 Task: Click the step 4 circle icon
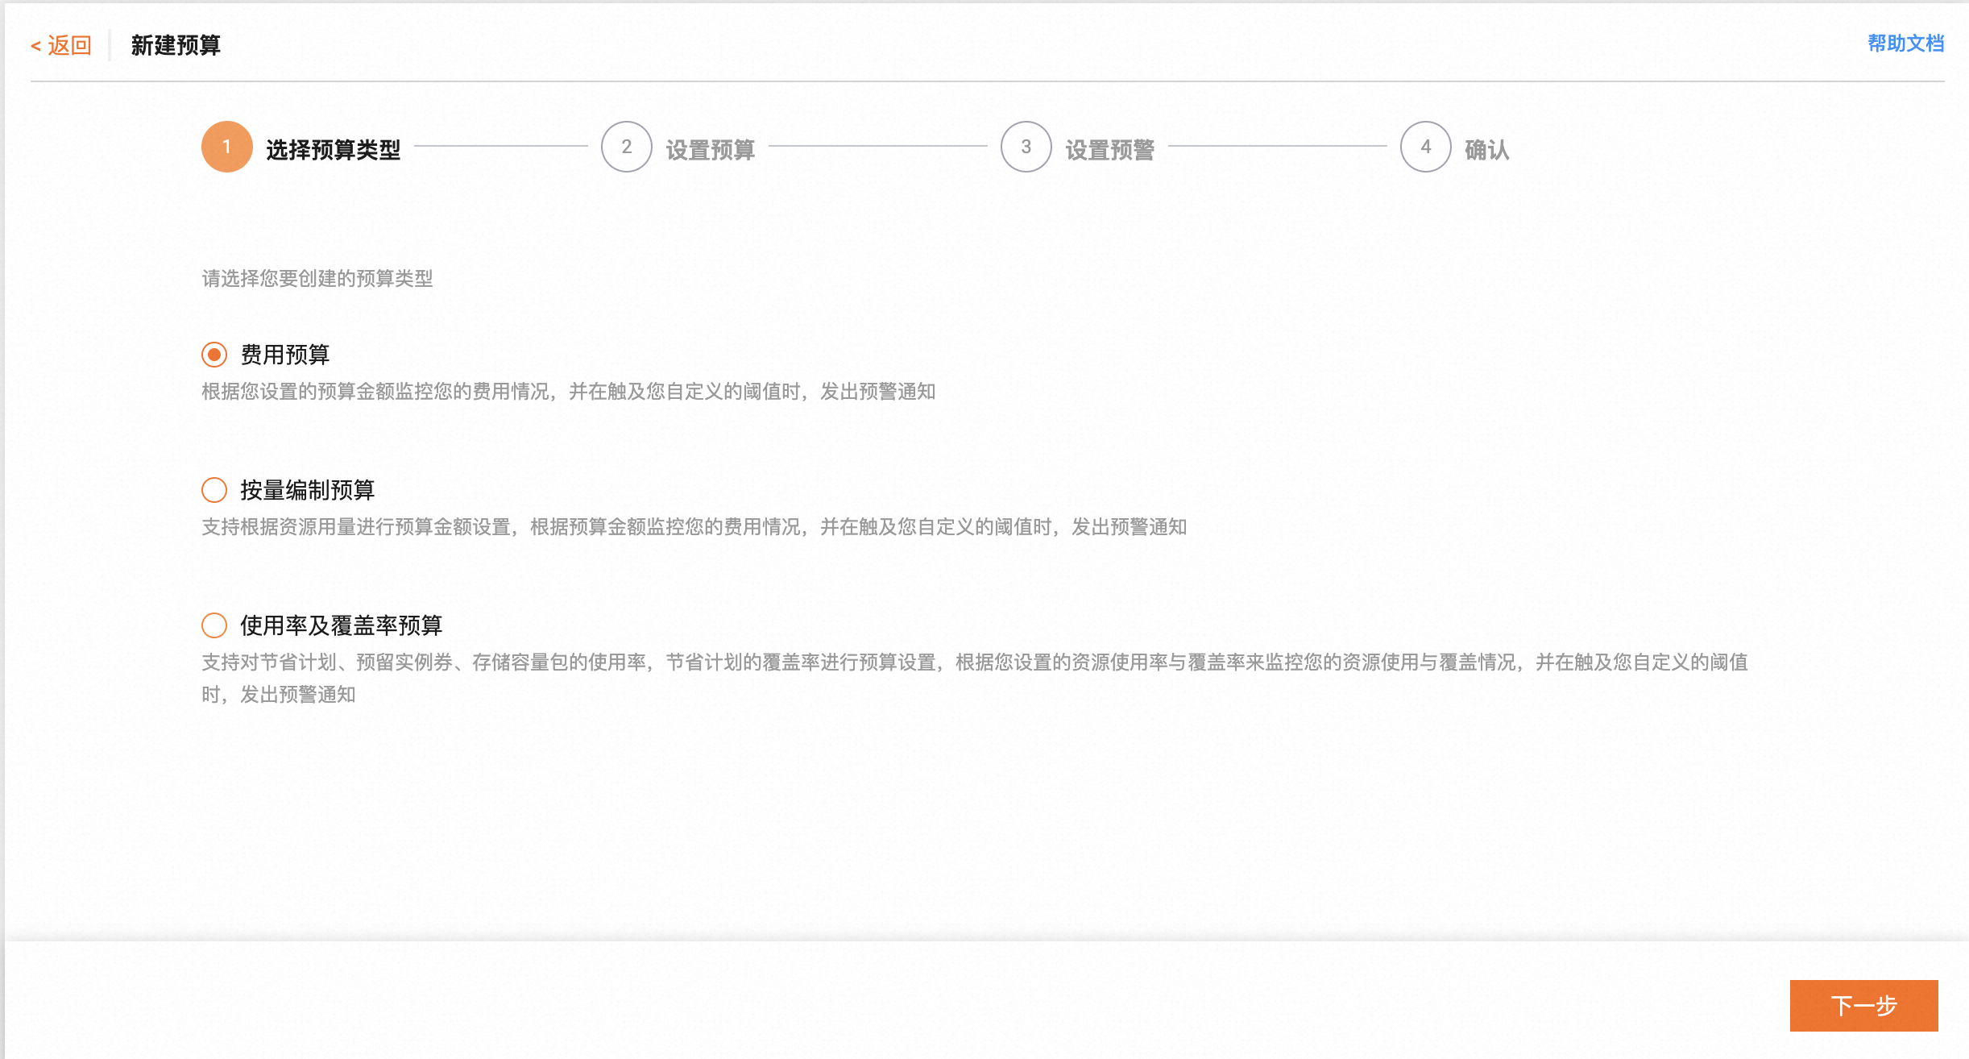(x=1425, y=147)
